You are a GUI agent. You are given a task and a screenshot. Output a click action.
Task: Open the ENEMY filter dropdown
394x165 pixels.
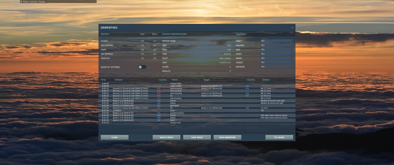tap(277, 58)
